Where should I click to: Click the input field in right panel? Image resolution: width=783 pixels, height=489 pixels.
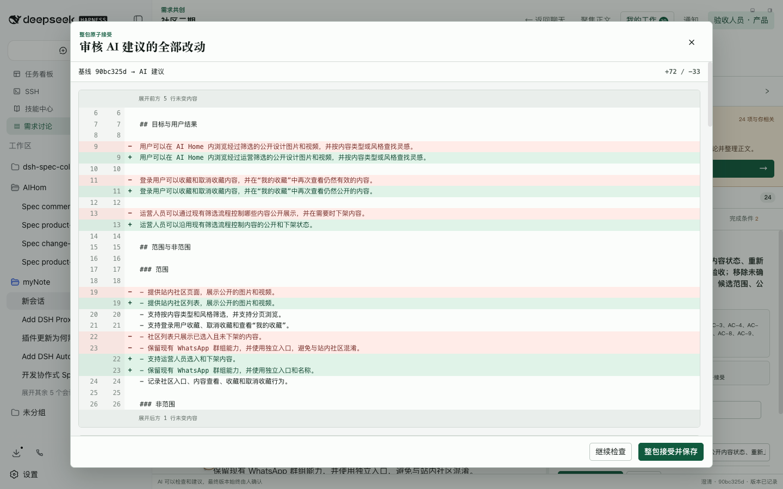(737, 410)
